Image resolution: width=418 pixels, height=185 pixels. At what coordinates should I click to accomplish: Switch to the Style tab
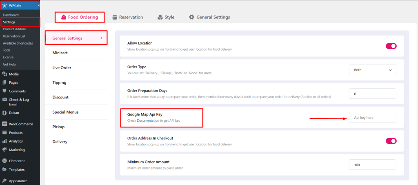click(166, 17)
